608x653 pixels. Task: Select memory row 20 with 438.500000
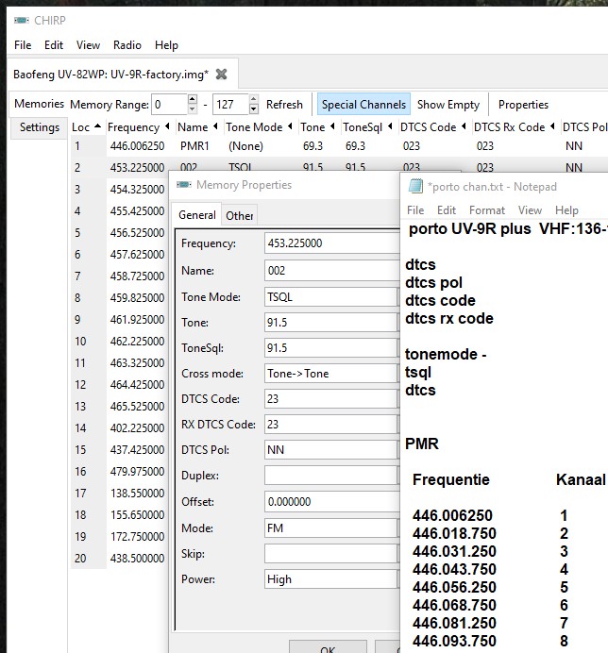pyautogui.click(x=120, y=558)
